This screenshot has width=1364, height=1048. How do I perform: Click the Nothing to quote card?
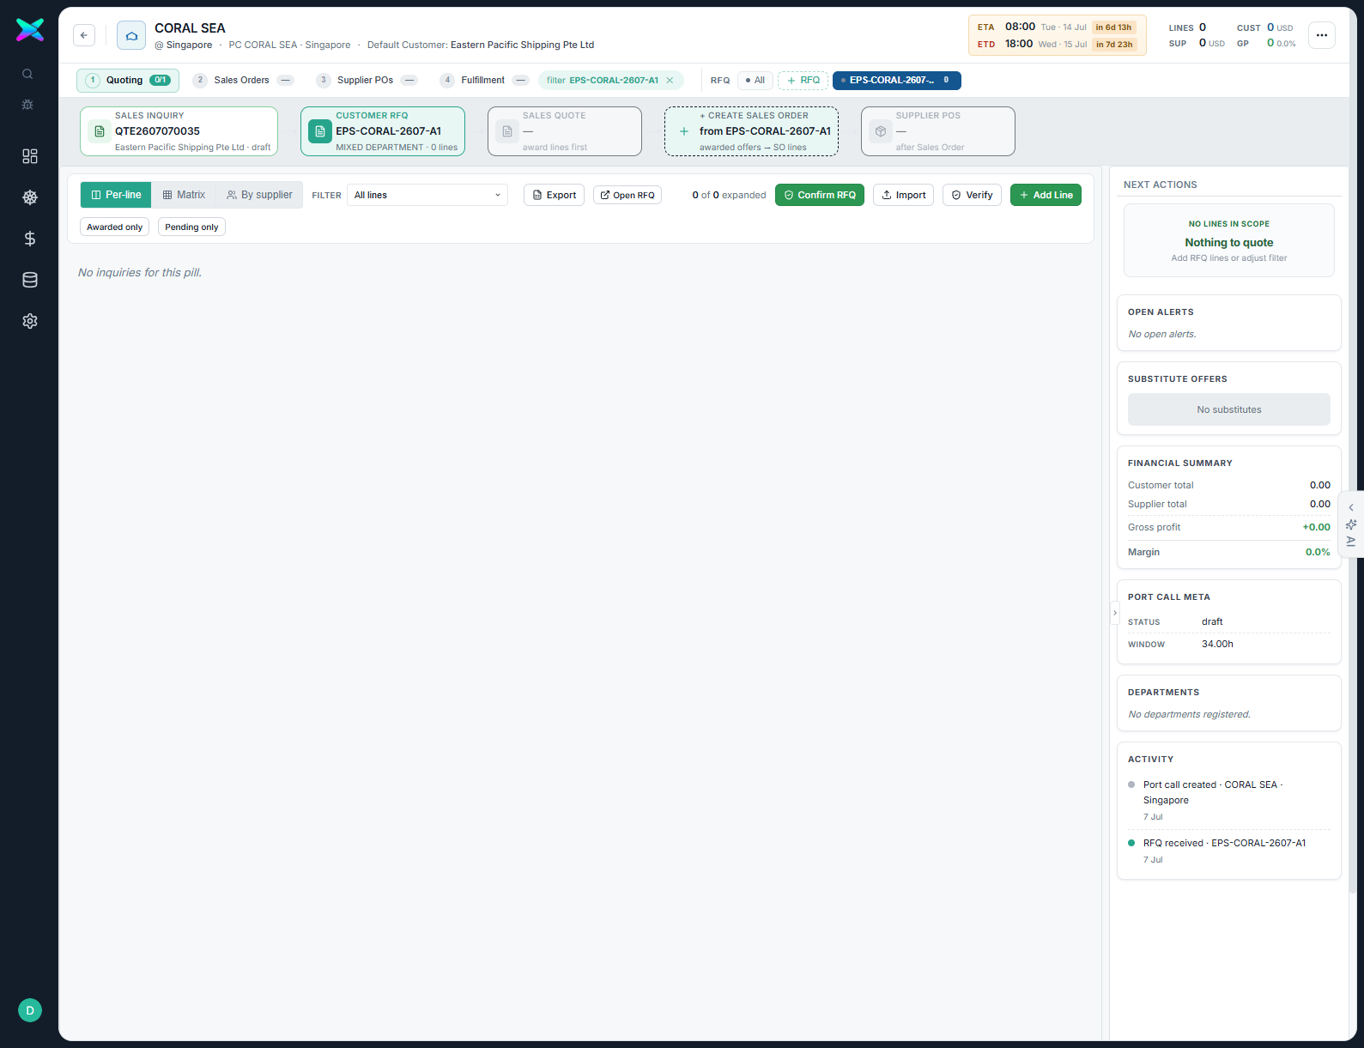click(1229, 240)
